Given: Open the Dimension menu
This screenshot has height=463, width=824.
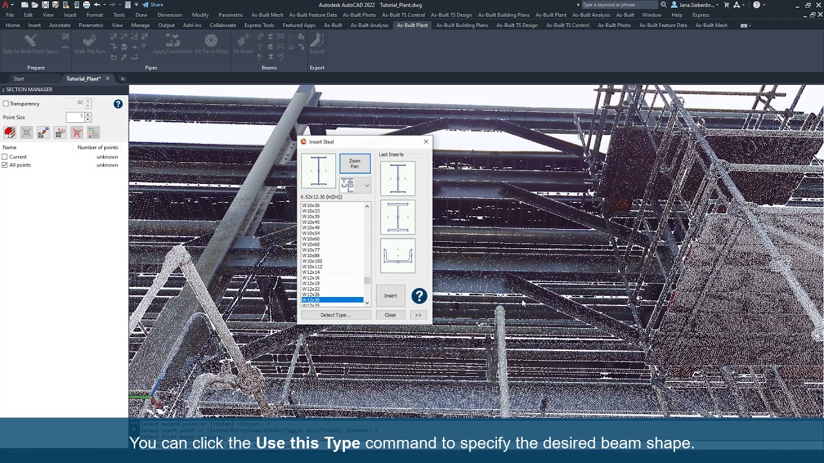Looking at the screenshot, I should 169,15.
